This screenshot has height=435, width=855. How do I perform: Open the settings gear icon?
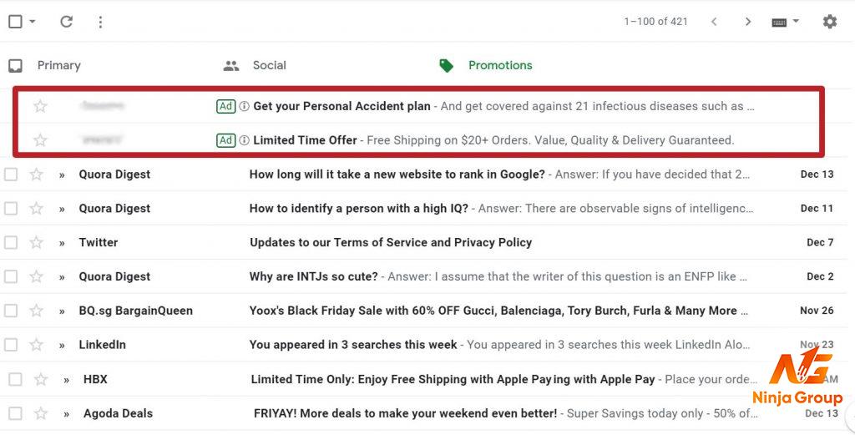point(829,22)
